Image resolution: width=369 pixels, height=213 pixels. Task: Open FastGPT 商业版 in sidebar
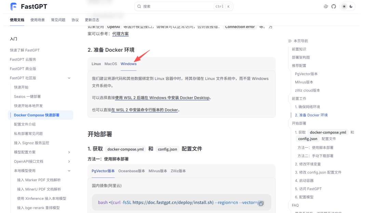[x=23, y=68]
